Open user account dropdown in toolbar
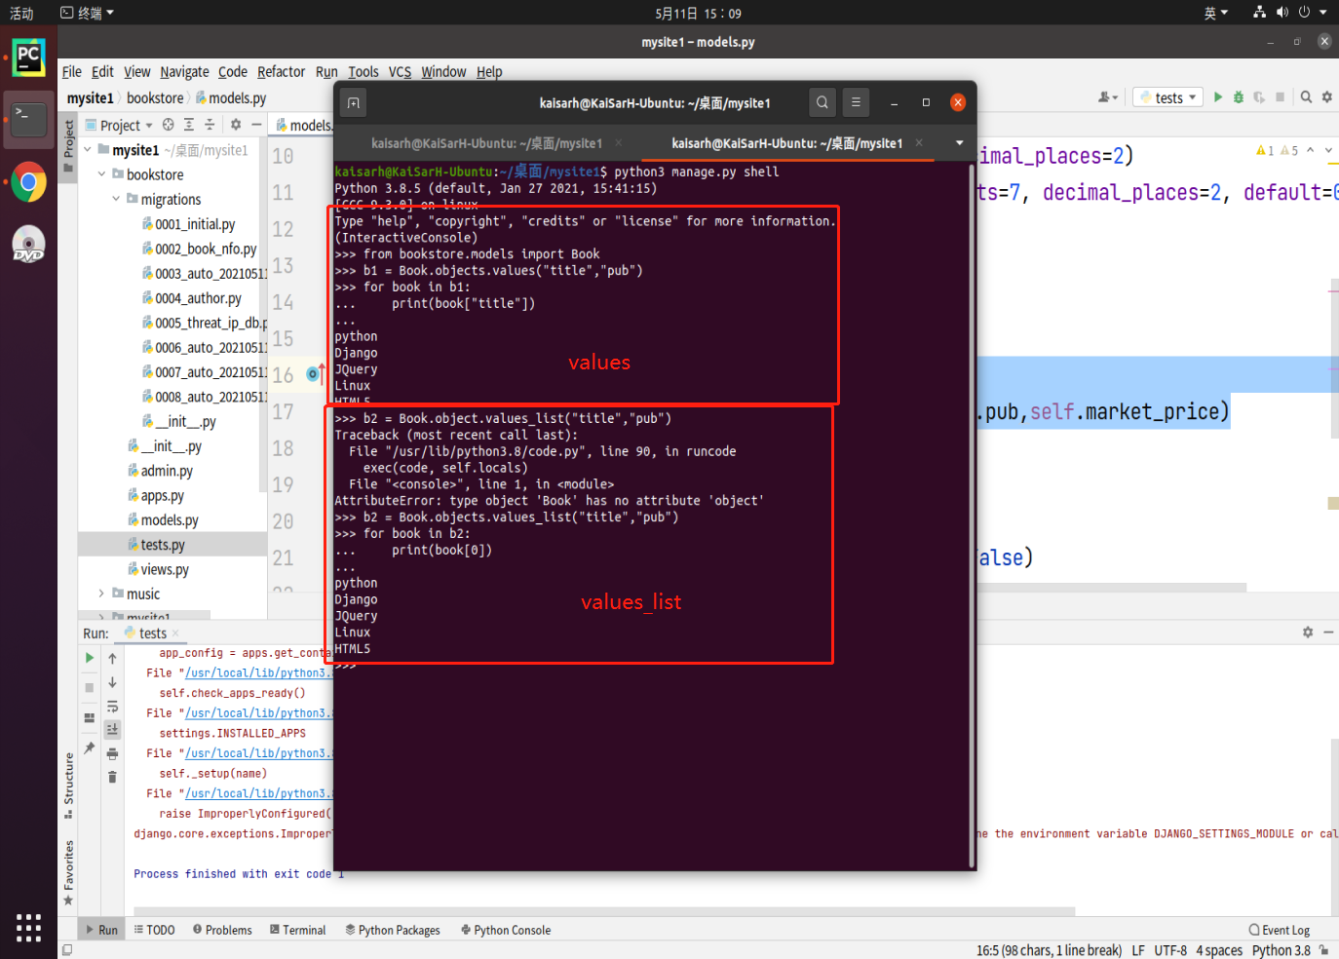This screenshot has height=959, width=1339. click(1108, 97)
